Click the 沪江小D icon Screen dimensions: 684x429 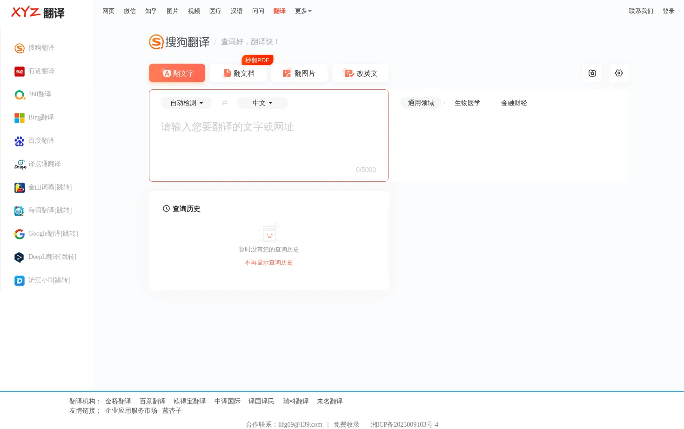20,280
